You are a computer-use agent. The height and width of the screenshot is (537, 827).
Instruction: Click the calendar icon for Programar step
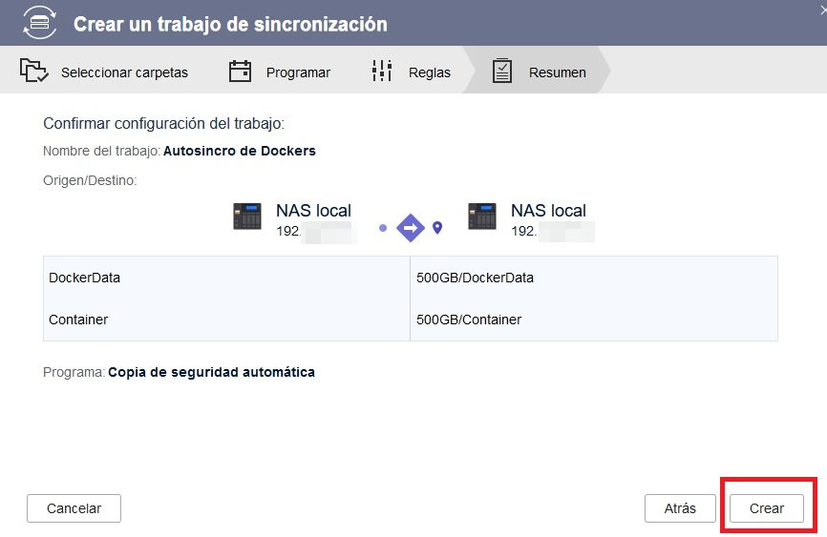pos(240,72)
